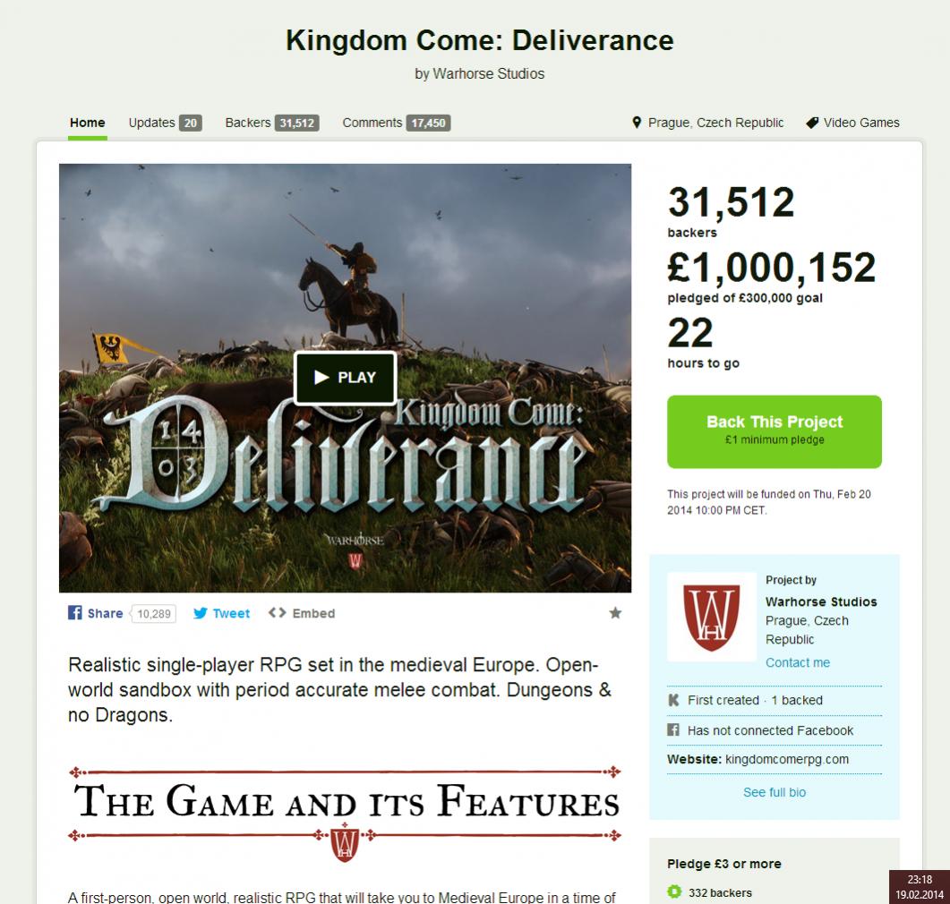Visit kingdomcomerpg.com website link

(x=786, y=759)
